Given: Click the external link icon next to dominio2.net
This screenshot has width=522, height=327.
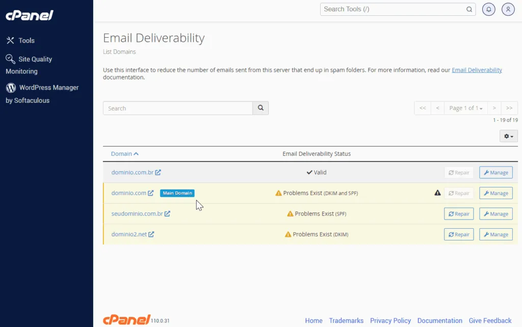Looking at the screenshot, I should coord(151,234).
